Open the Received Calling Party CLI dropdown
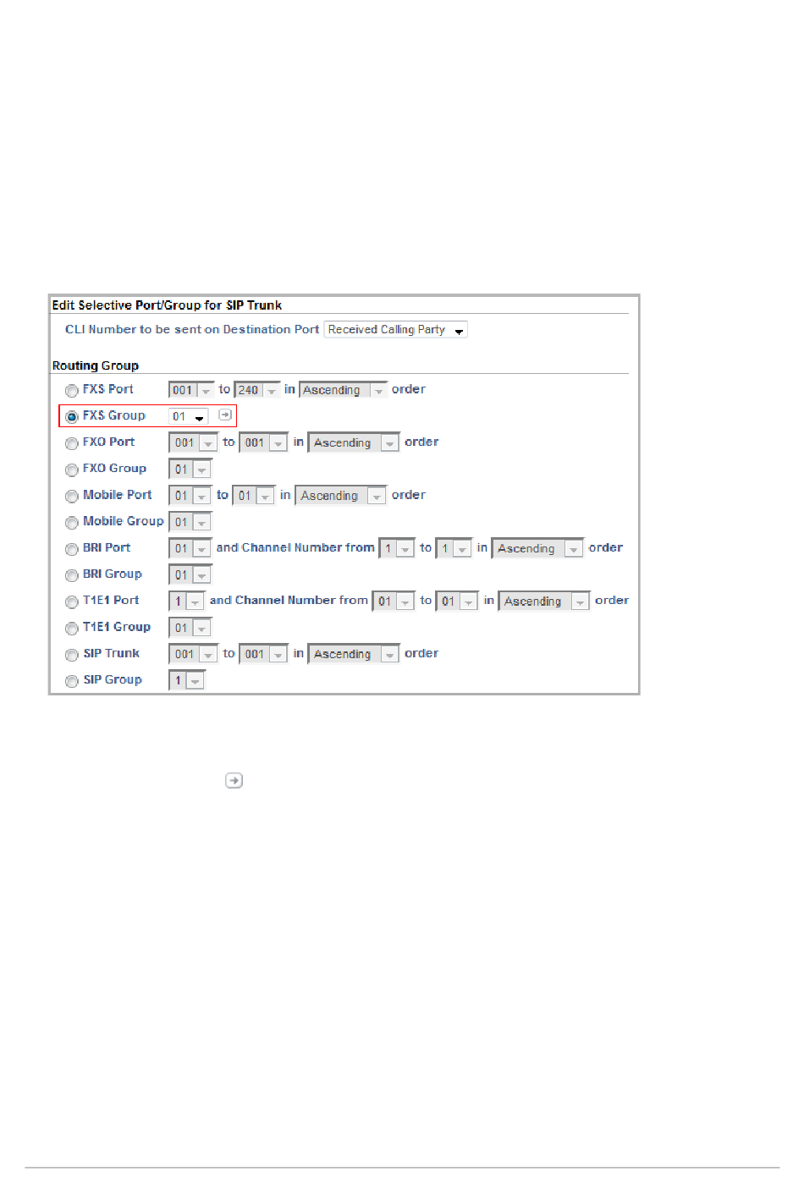Screen dimensions: 804x1192 pos(396,330)
